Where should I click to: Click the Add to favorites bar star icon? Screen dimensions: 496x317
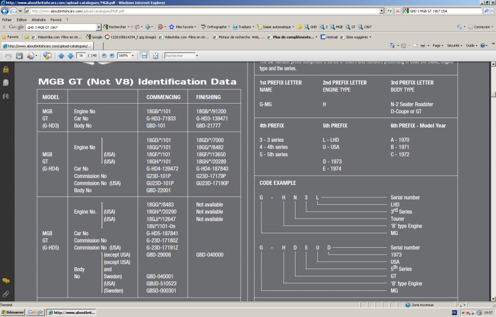click(x=27, y=37)
